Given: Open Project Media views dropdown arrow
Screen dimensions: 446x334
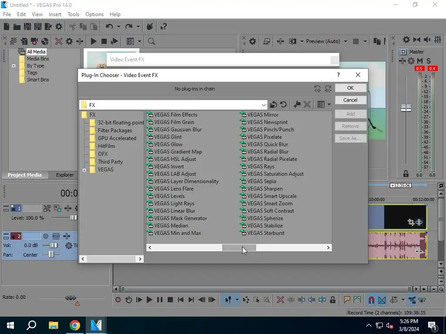Looking at the screenshot, I should 139,41.
